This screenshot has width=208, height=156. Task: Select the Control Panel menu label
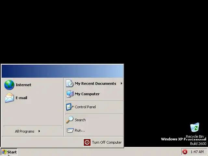click(x=85, y=107)
